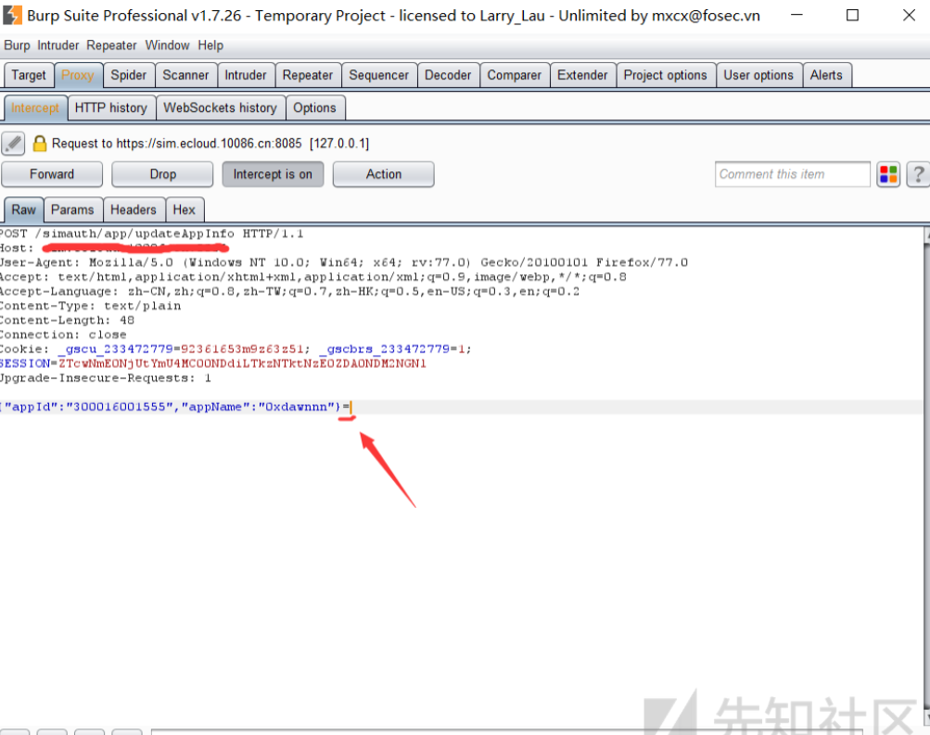The width and height of the screenshot is (930, 735).
Task: Click the JSON body appId line
Action: (175, 407)
